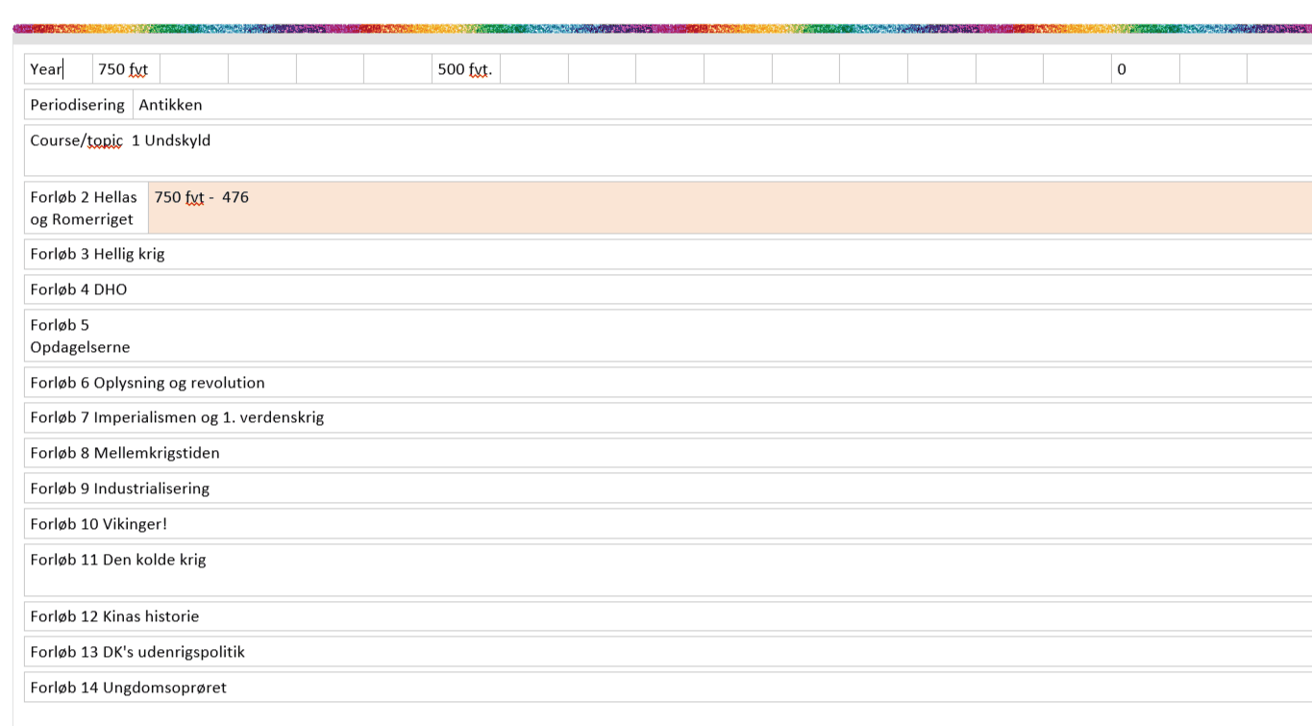The image size is (1312, 726).
Task: Click the highlighted "750 fvt - 476" cell
Action: click(730, 208)
